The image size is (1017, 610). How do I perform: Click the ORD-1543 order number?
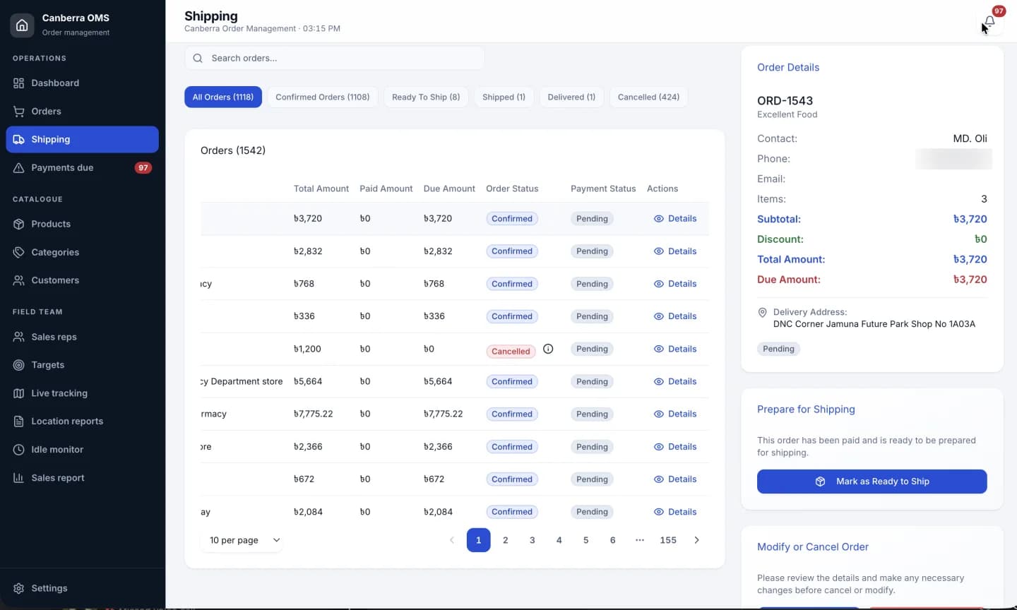point(785,101)
